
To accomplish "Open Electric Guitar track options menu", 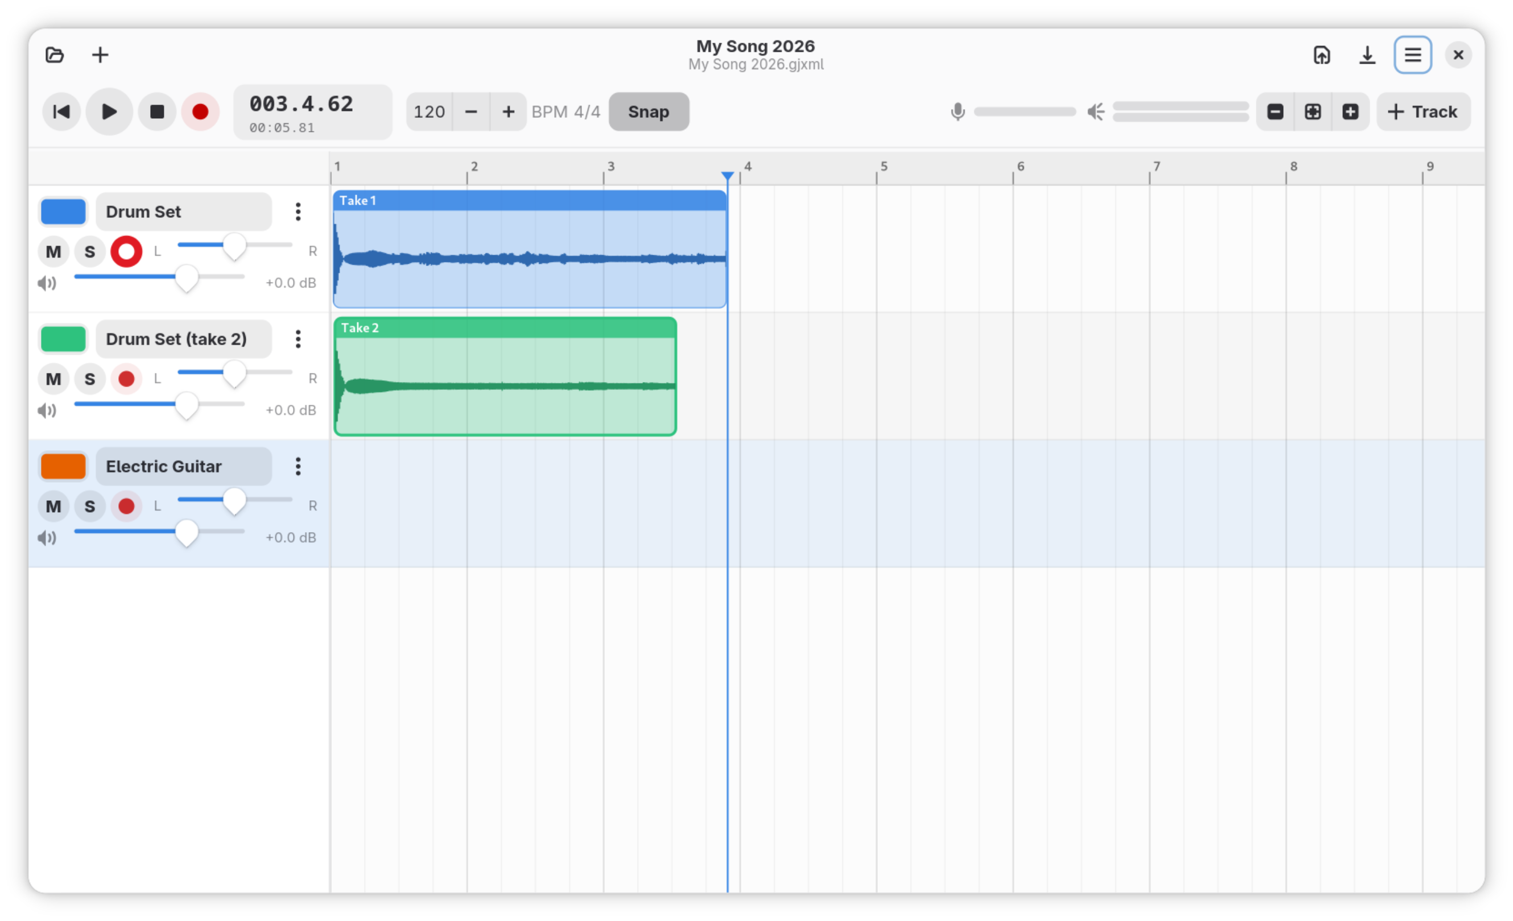I will click(298, 466).
